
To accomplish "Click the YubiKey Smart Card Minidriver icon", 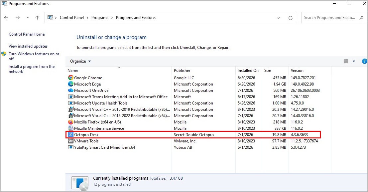I will pos(71,147).
